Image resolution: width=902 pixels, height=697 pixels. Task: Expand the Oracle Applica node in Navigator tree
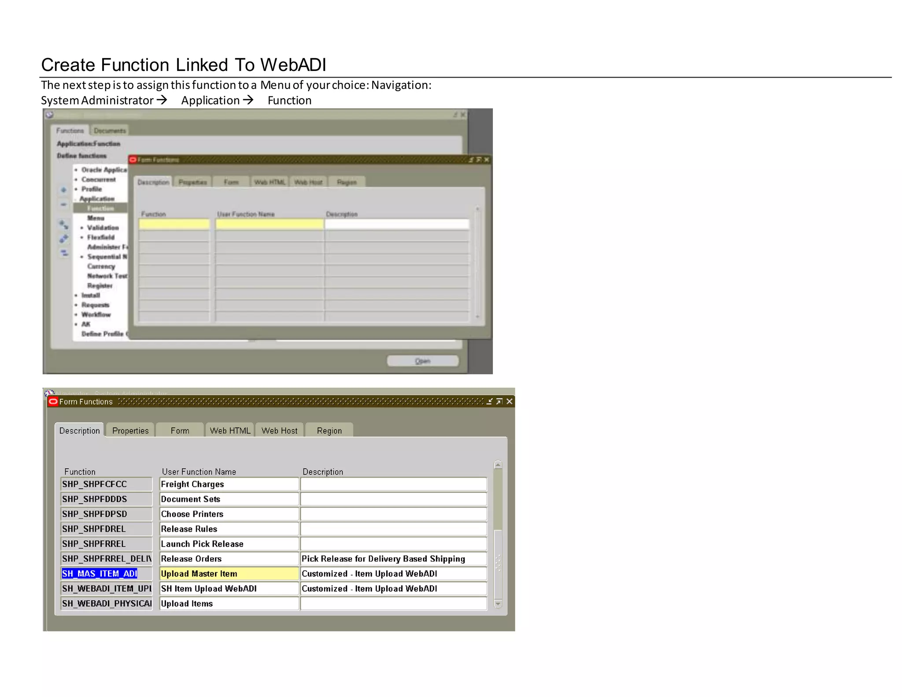click(x=76, y=170)
